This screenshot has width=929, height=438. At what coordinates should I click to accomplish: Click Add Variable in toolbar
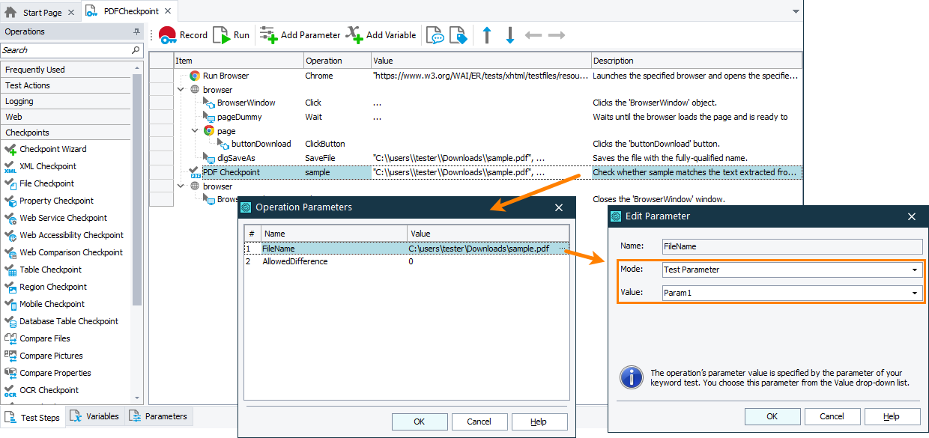[x=381, y=35]
